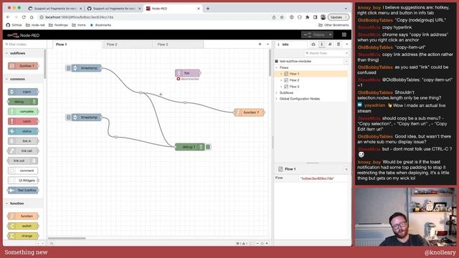Select the UI Widgets palette node
Viewport: 459px width, 258px height.
tap(24, 181)
